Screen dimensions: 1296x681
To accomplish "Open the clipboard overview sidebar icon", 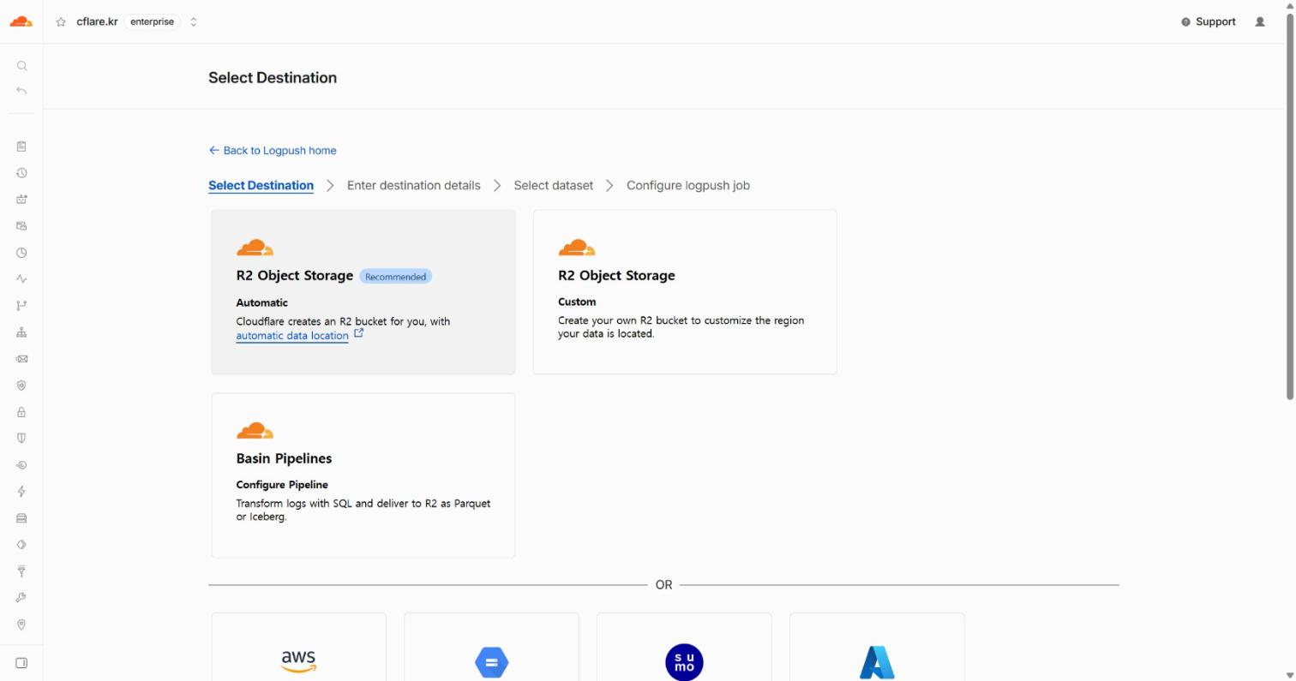I will (x=21, y=146).
